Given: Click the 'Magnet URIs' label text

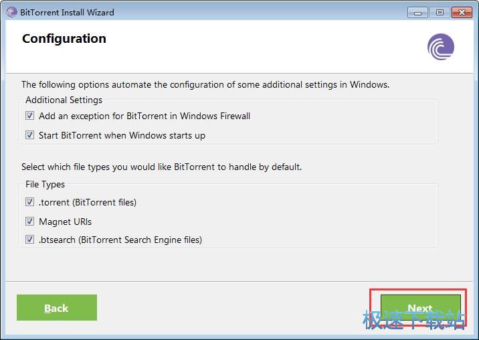Looking at the screenshot, I should pos(65,222).
